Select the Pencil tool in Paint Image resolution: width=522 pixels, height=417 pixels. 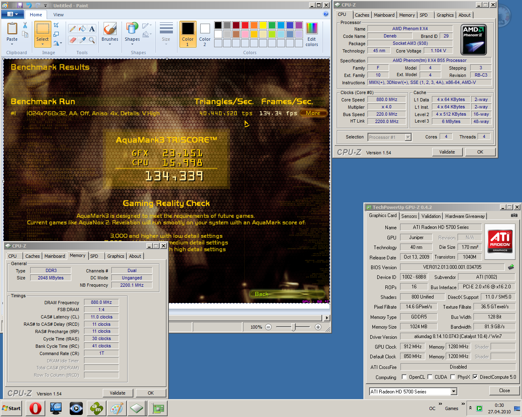point(73,29)
